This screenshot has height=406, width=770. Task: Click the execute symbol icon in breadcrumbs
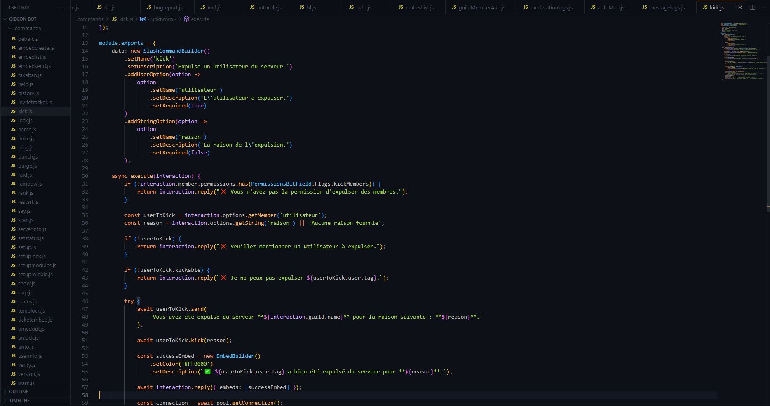click(186, 19)
